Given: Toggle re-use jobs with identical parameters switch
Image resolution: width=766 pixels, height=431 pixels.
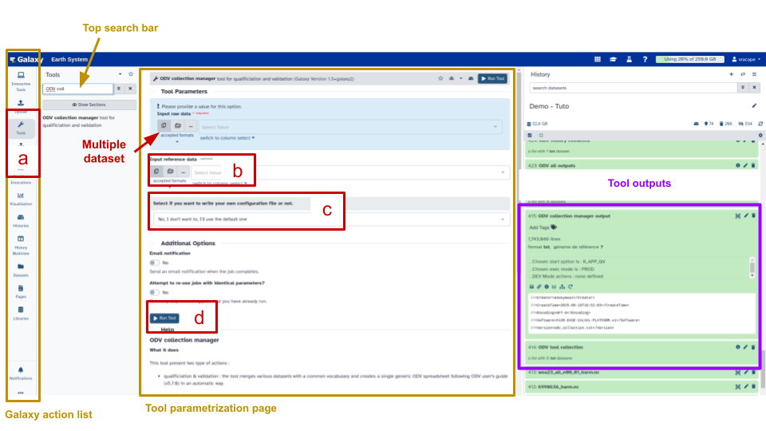Looking at the screenshot, I should [x=154, y=292].
